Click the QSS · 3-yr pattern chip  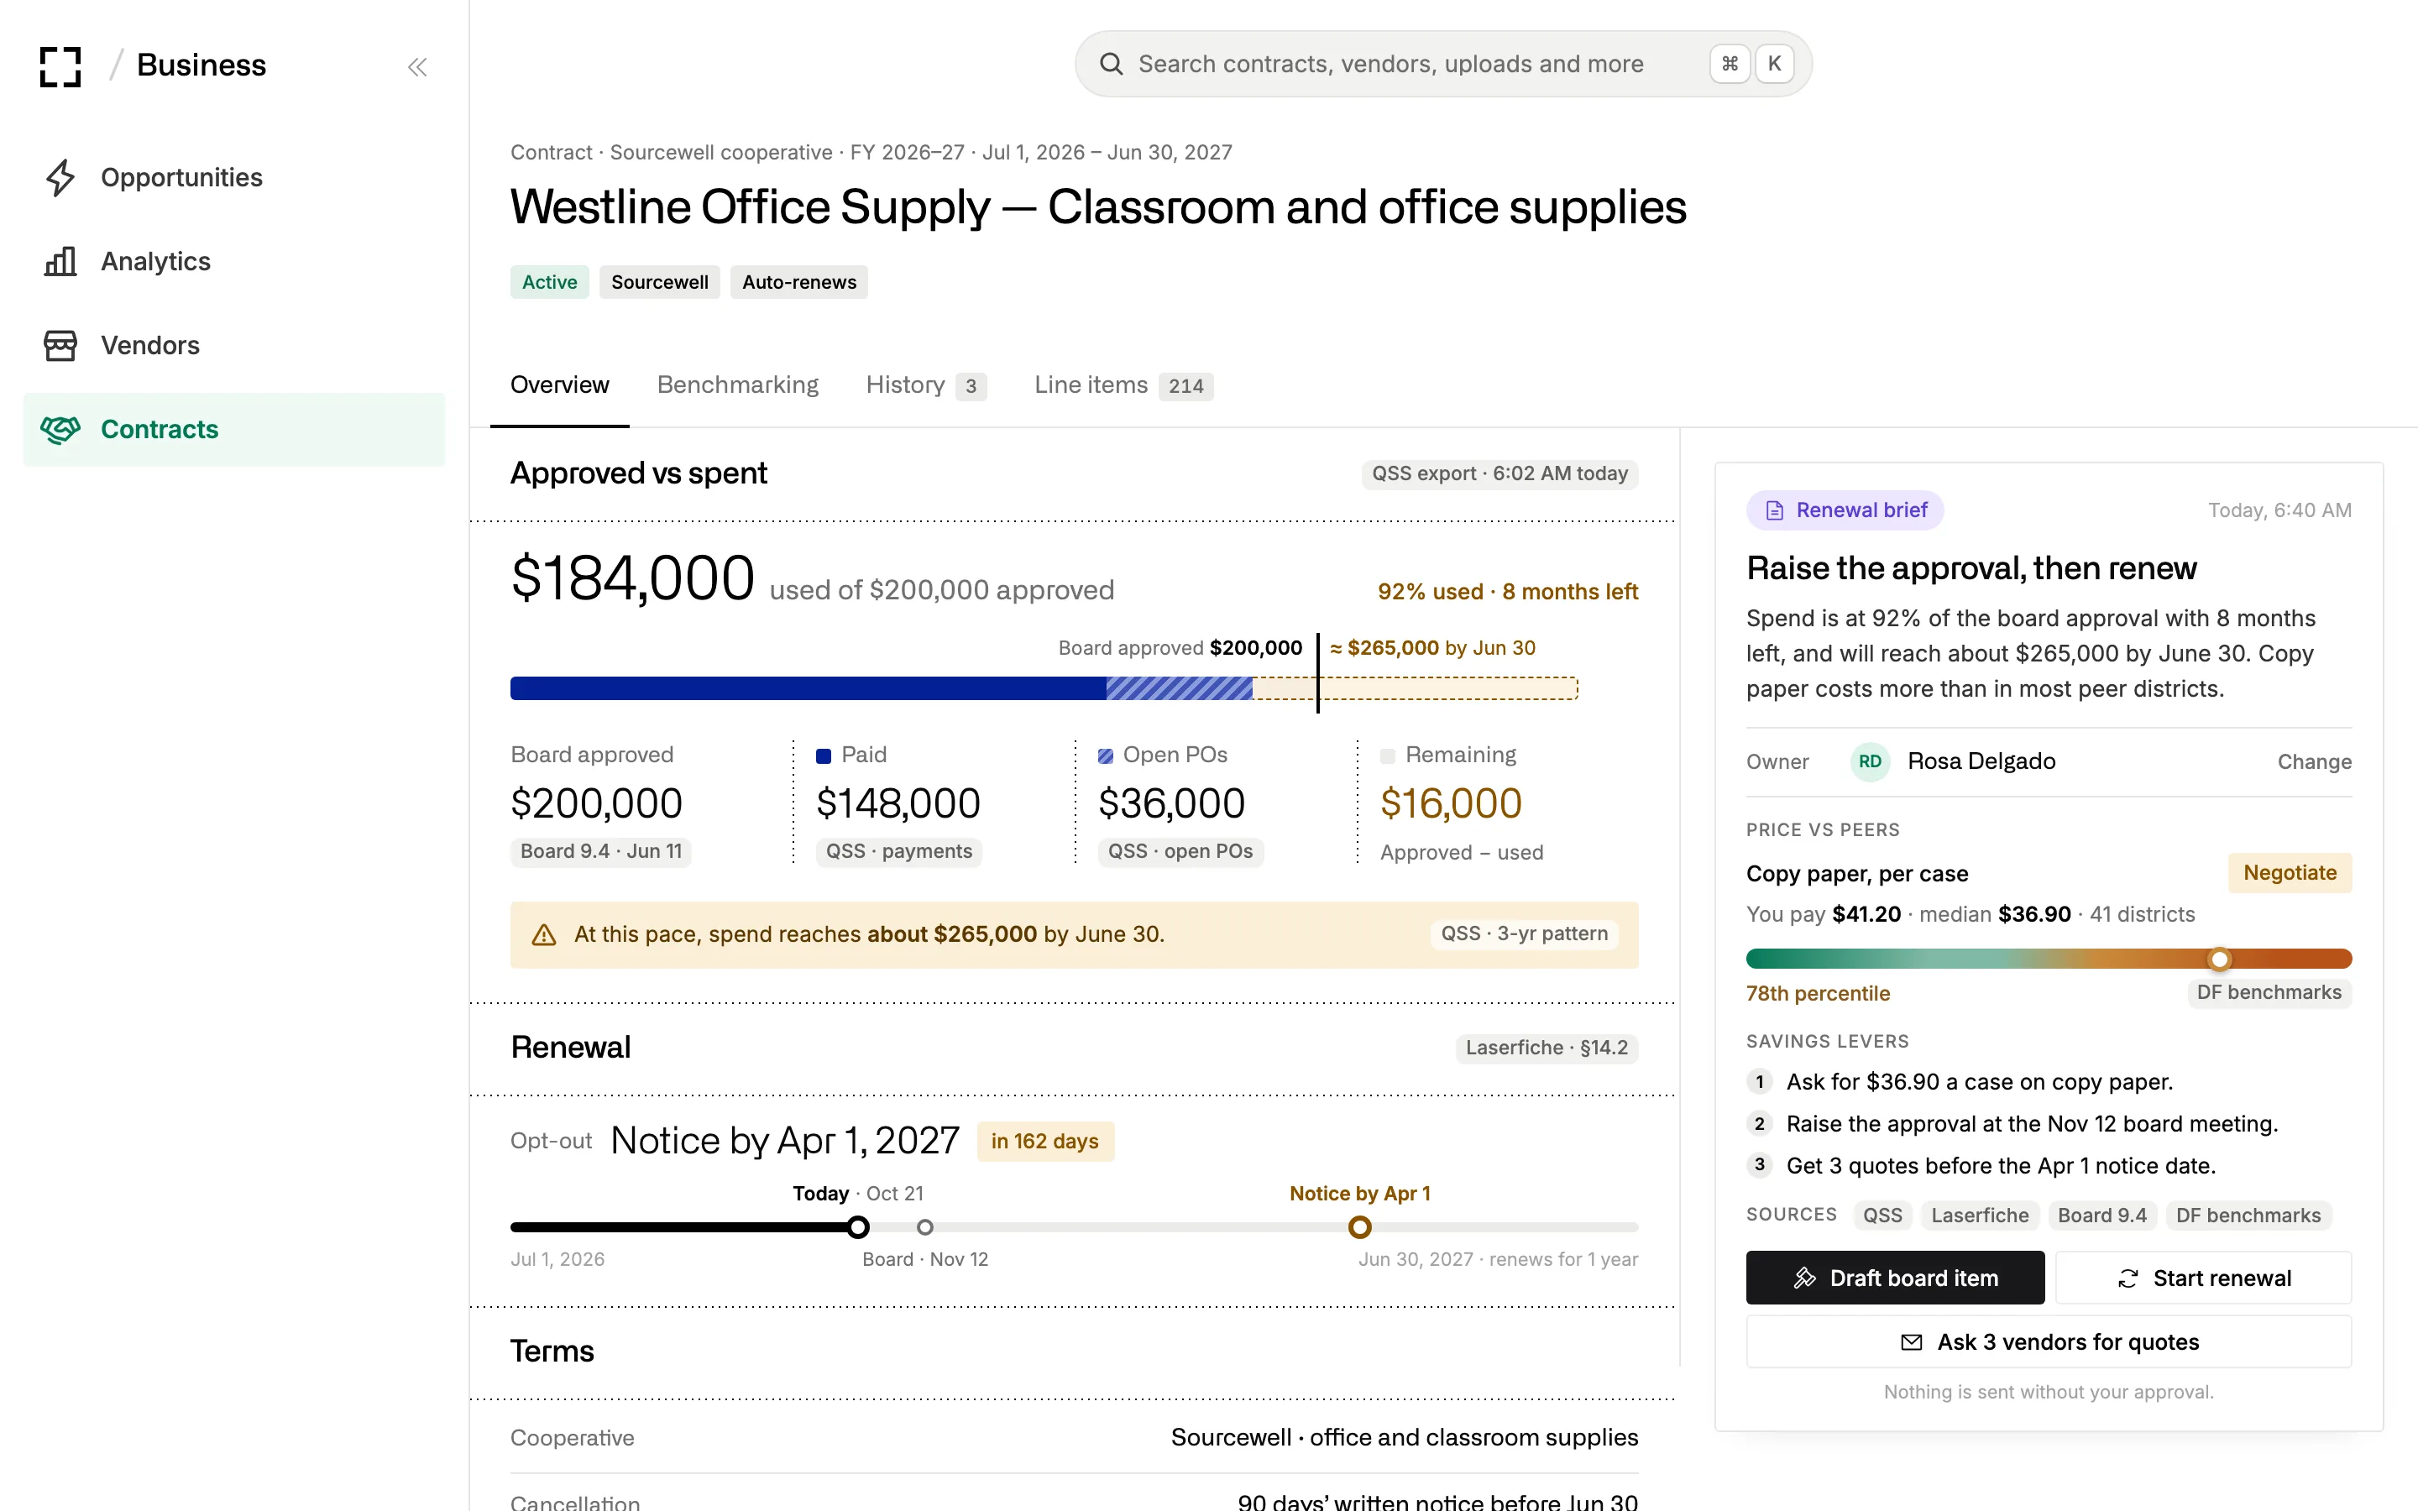pyautogui.click(x=1524, y=933)
